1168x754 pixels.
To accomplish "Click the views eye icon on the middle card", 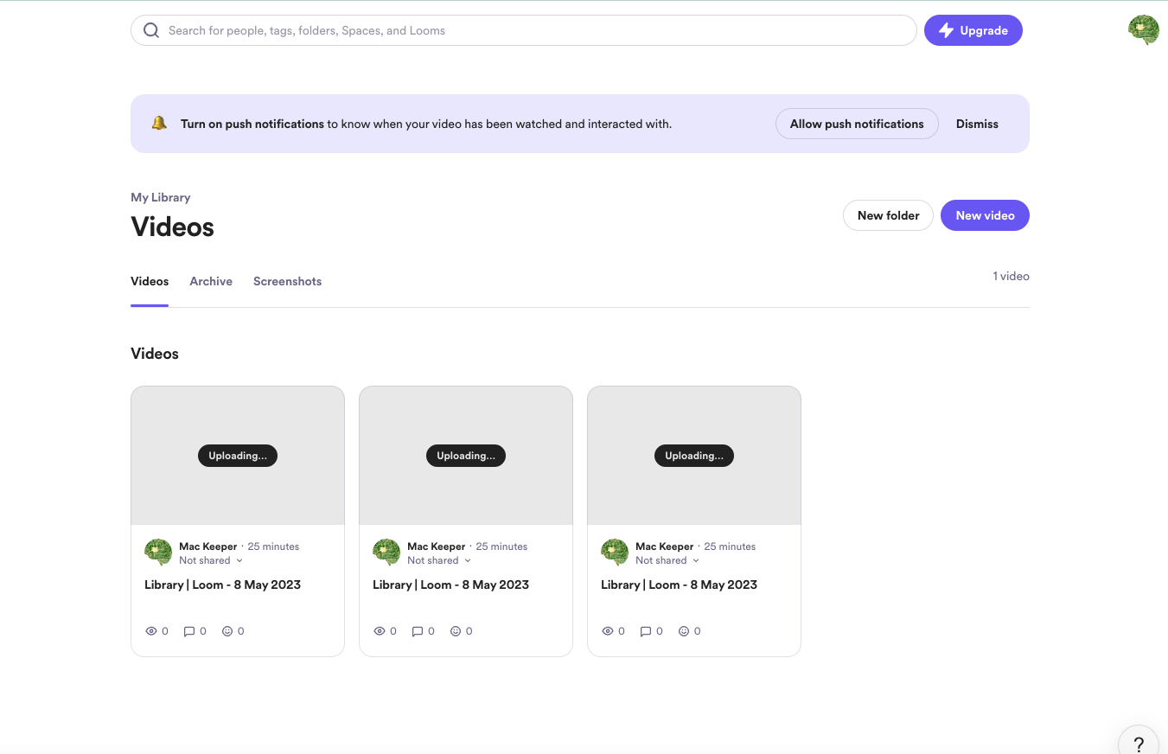I will [x=380, y=631].
